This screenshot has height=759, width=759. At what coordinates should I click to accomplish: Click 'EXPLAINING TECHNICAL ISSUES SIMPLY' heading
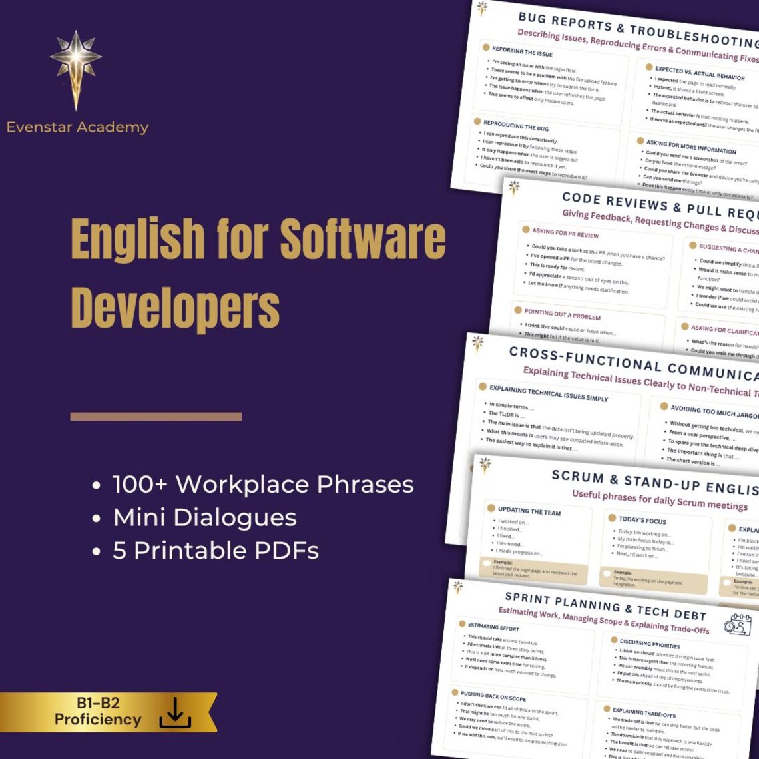[x=549, y=393]
